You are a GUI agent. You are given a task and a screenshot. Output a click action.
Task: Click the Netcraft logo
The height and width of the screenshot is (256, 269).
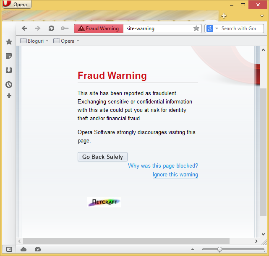(104, 202)
